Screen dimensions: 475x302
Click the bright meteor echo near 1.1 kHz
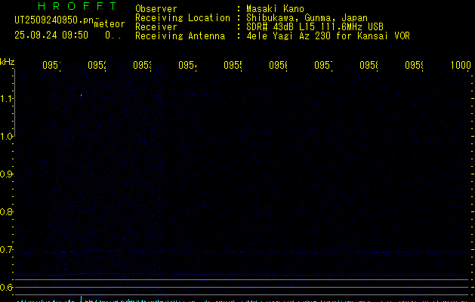(82, 95)
